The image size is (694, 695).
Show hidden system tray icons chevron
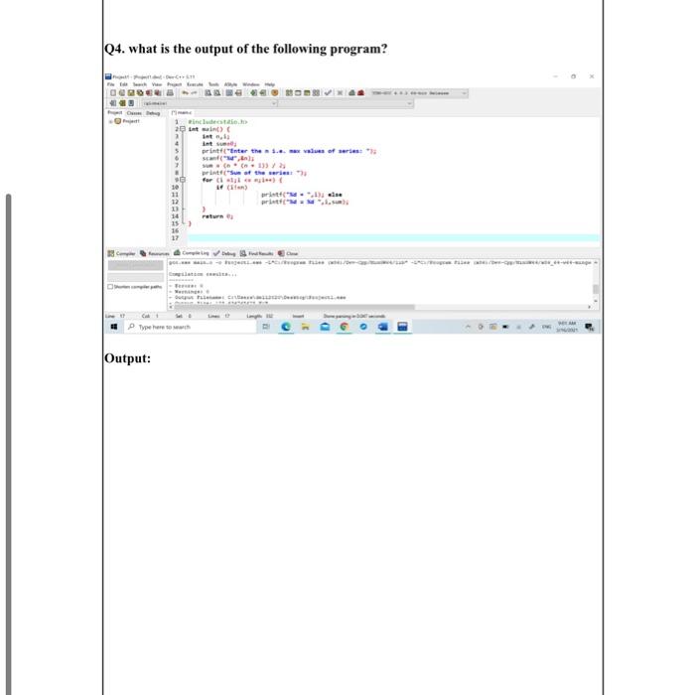click(468, 327)
